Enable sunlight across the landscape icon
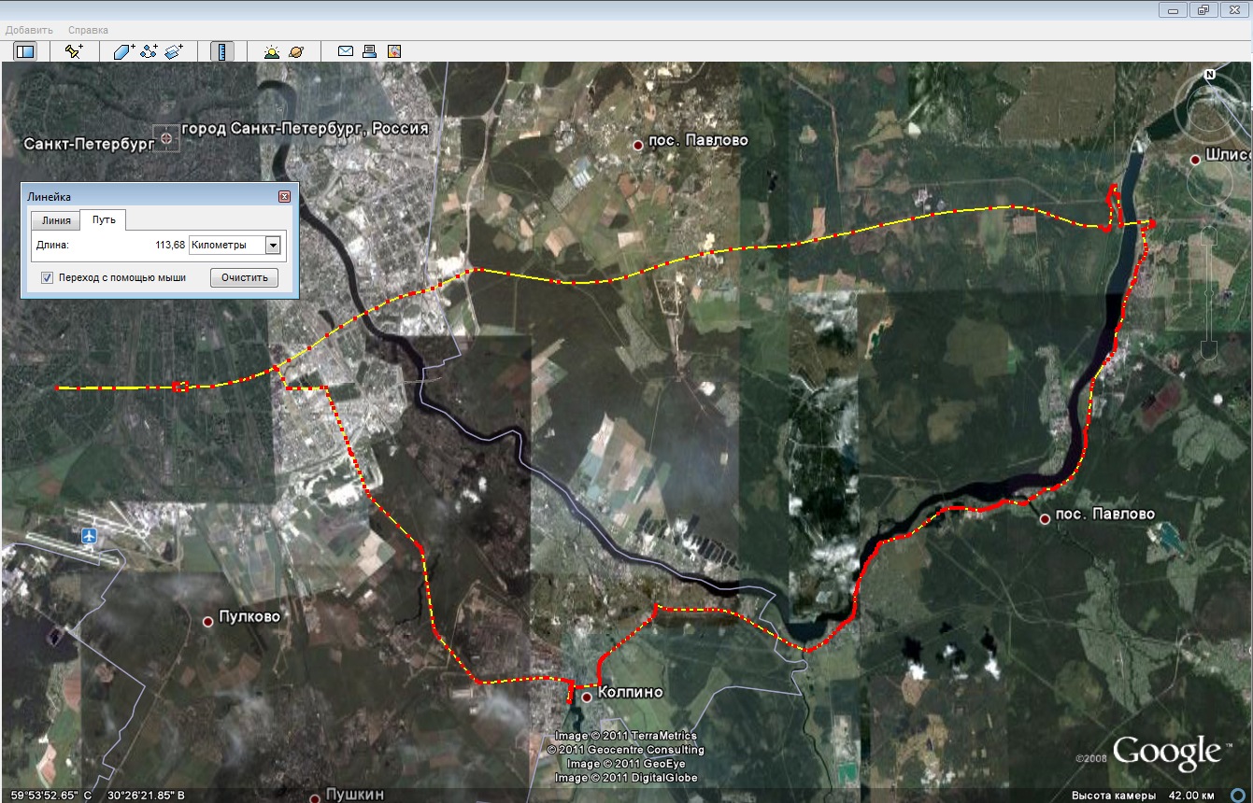The image size is (1253, 803). (271, 51)
